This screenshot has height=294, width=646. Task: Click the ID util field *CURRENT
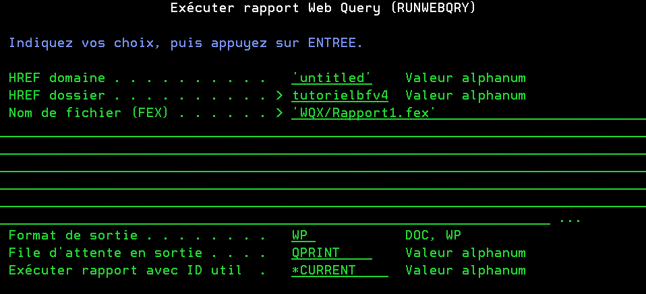340,270
